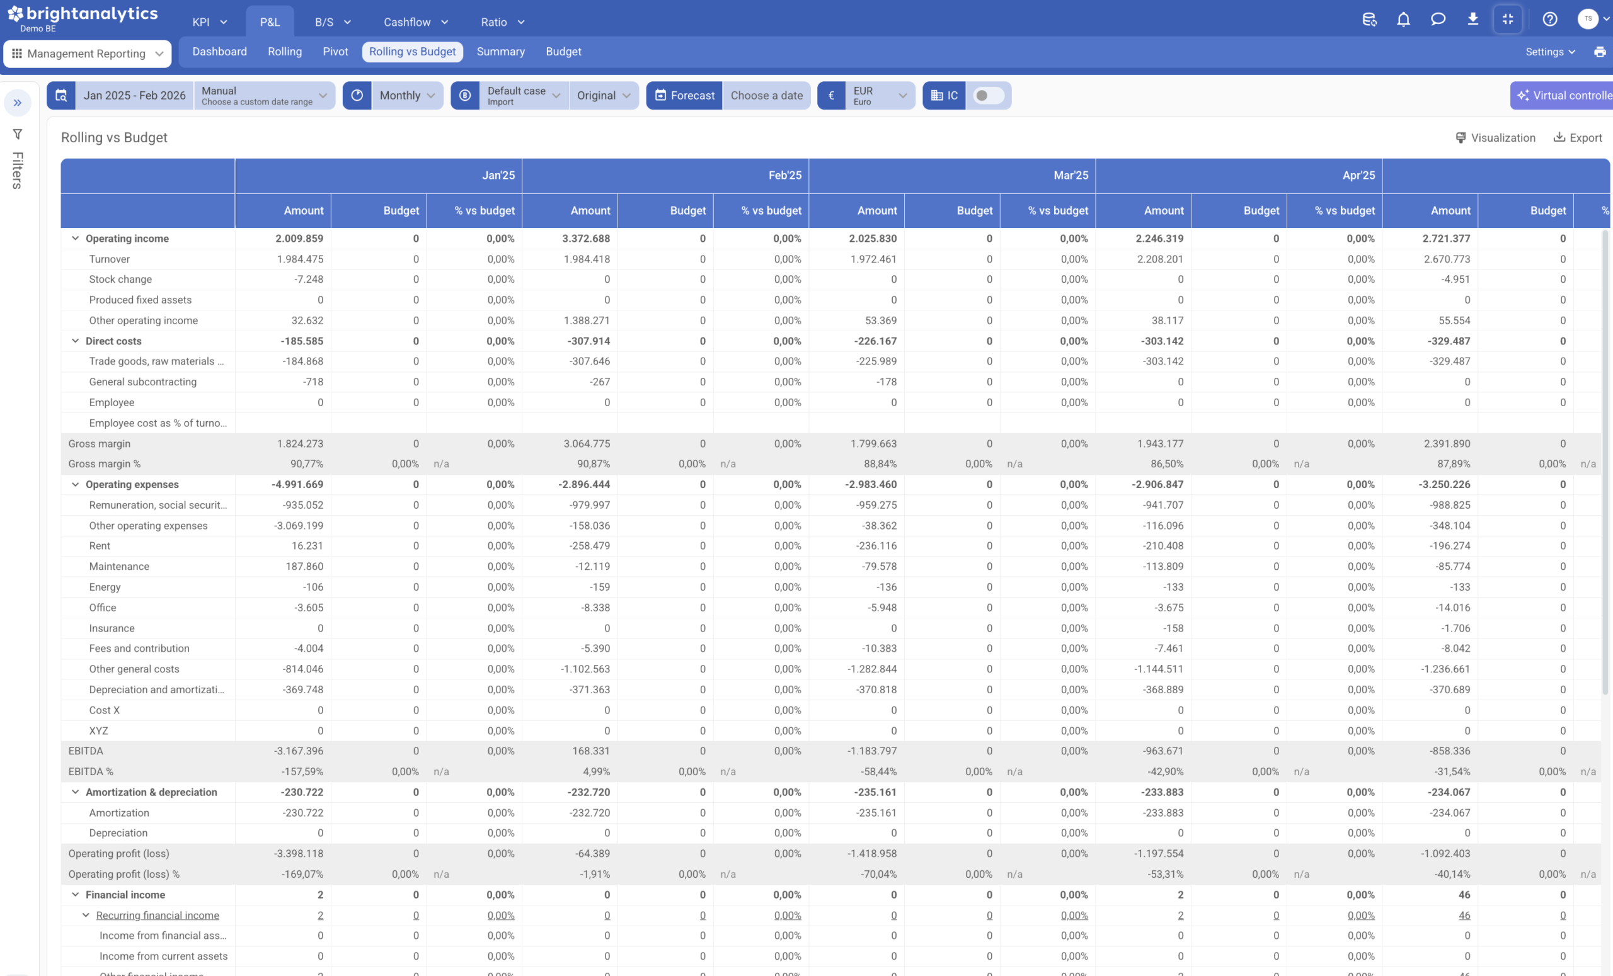Click the Forecast button
The height and width of the screenshot is (976, 1613).
(x=685, y=96)
